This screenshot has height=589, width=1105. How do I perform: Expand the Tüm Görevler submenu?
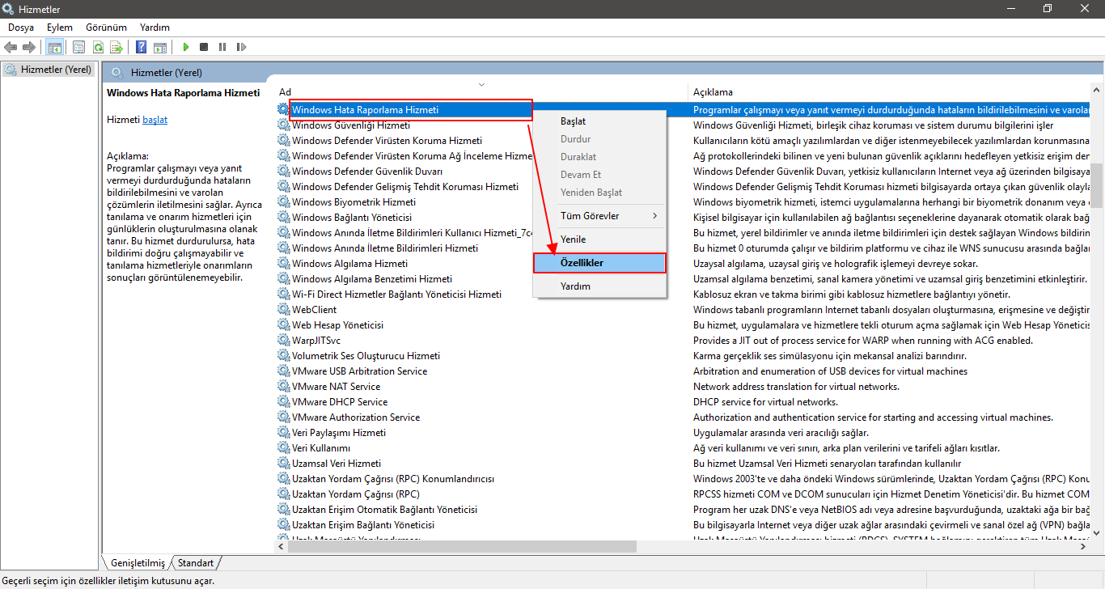point(599,215)
